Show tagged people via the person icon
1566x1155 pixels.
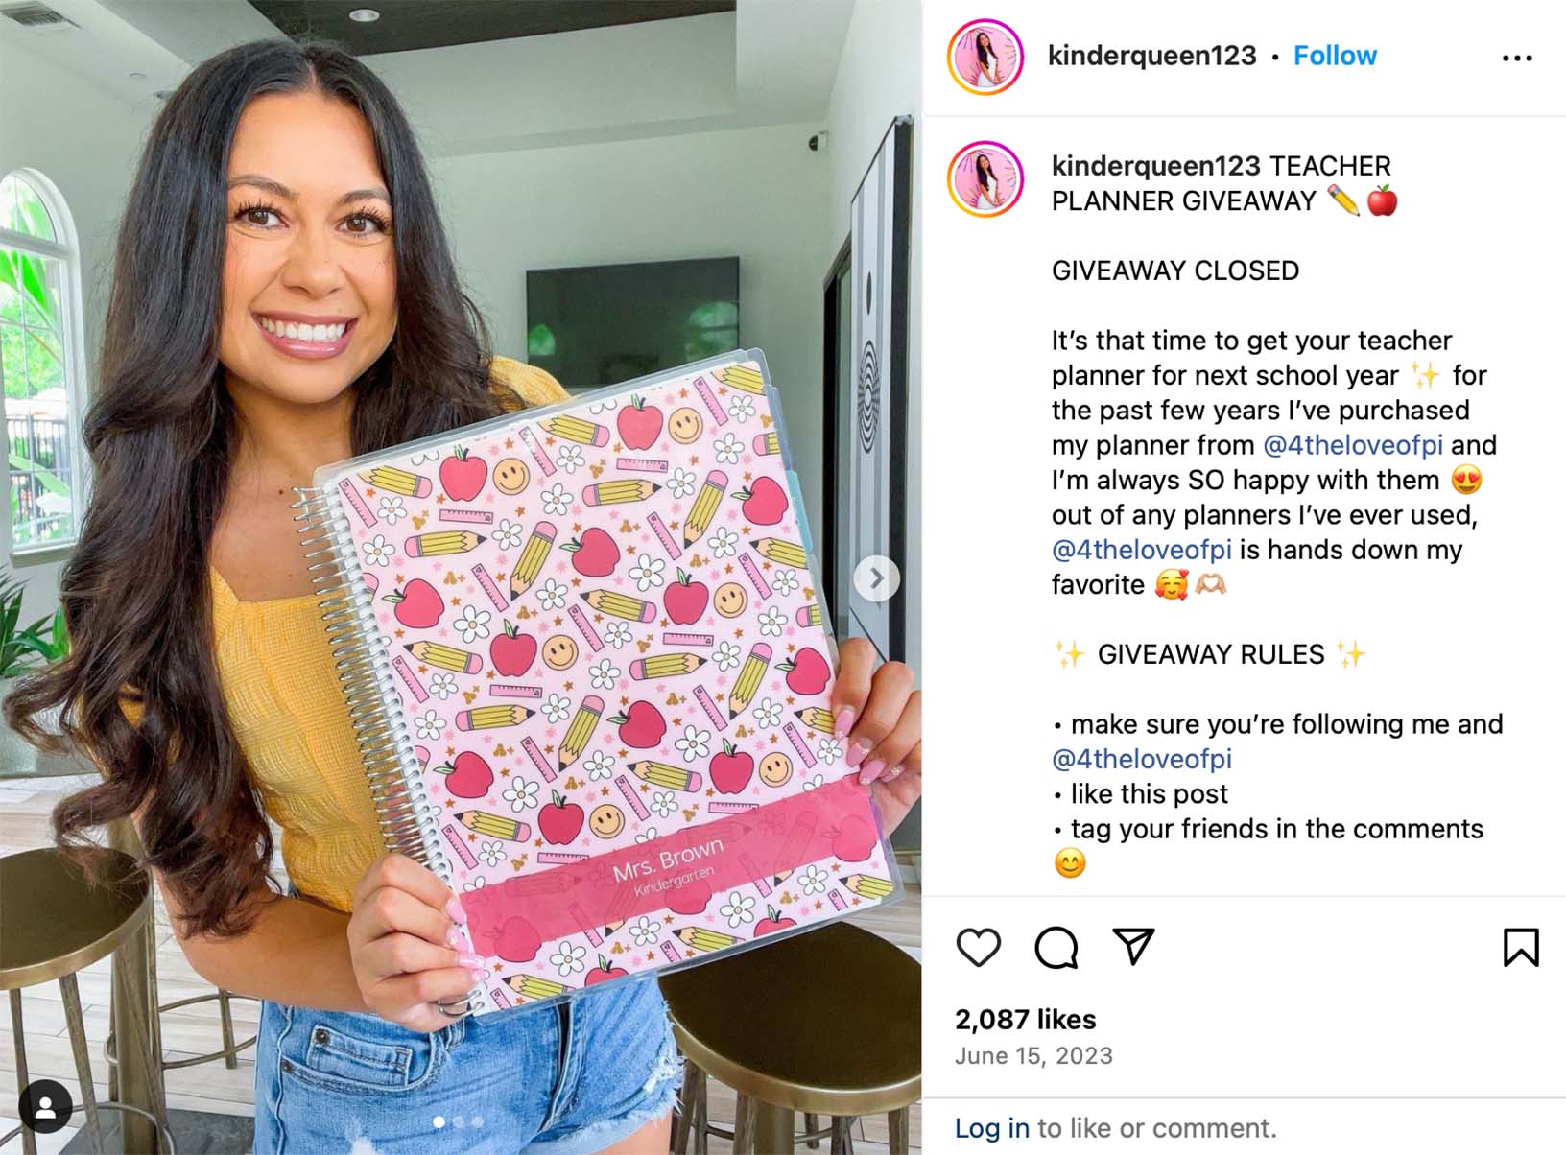tap(45, 1106)
